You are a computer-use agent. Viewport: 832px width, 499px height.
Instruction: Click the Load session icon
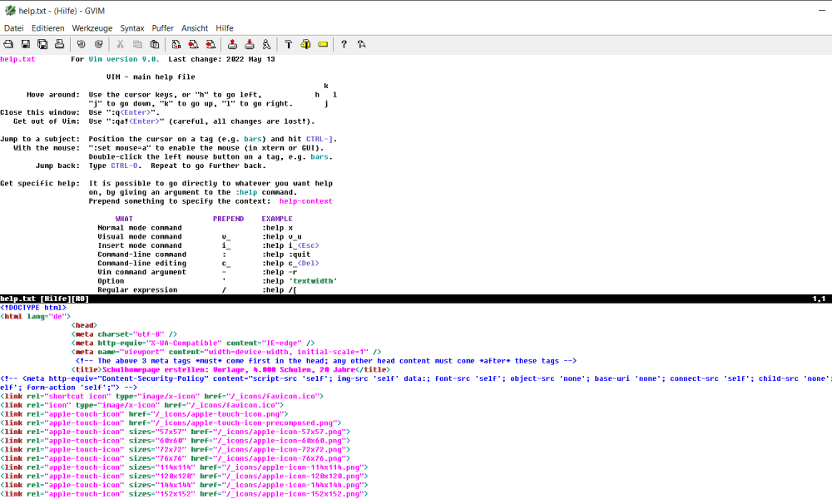click(232, 45)
